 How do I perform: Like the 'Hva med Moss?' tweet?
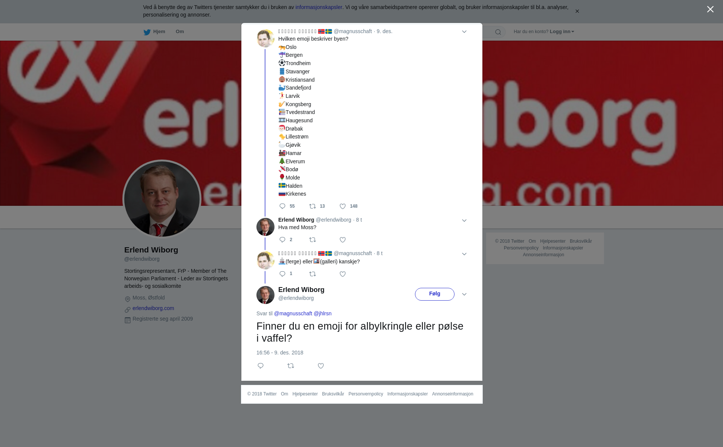tap(343, 240)
